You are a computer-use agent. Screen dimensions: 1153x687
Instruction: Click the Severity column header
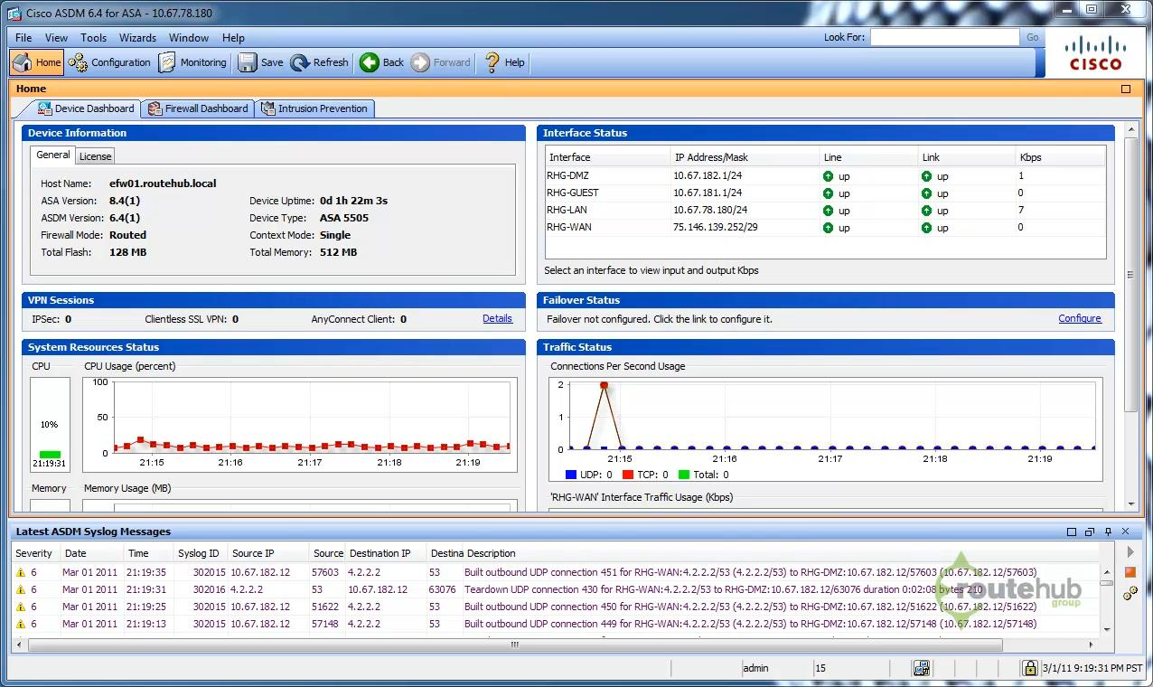click(35, 553)
